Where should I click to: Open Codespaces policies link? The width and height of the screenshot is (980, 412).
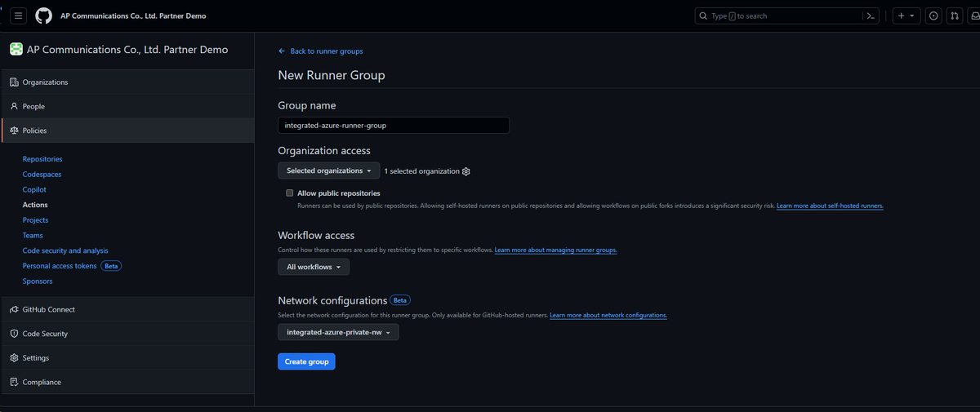click(x=42, y=175)
